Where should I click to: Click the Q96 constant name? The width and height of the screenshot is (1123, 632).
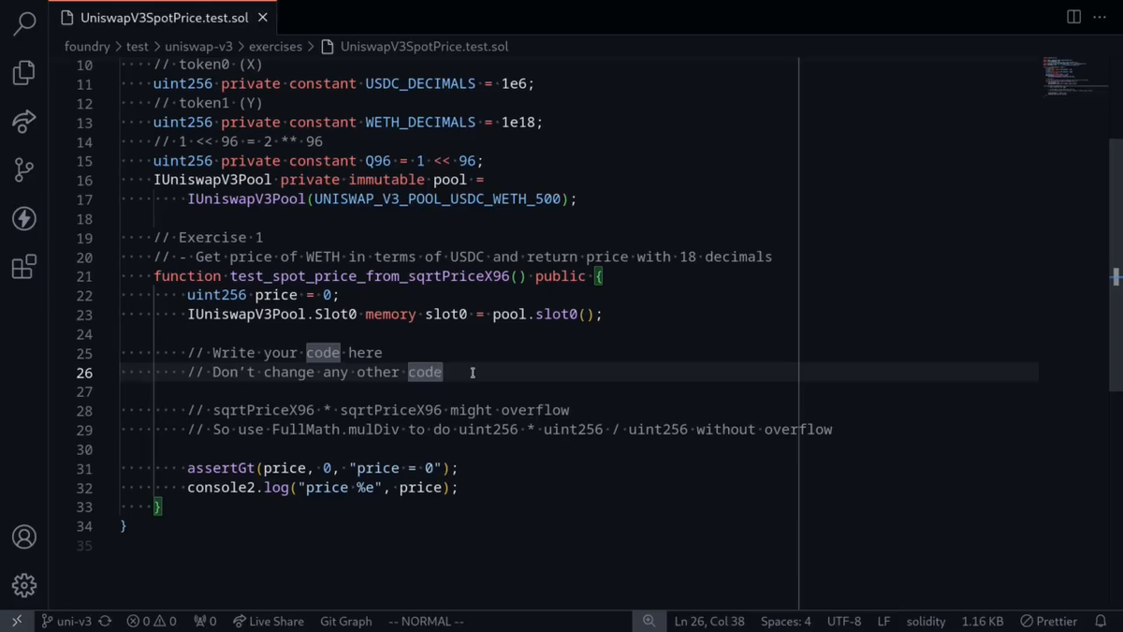[377, 160]
